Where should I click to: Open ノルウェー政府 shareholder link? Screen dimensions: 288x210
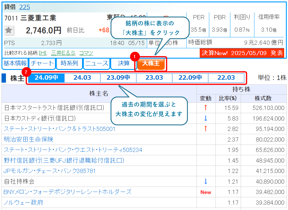point(23,203)
